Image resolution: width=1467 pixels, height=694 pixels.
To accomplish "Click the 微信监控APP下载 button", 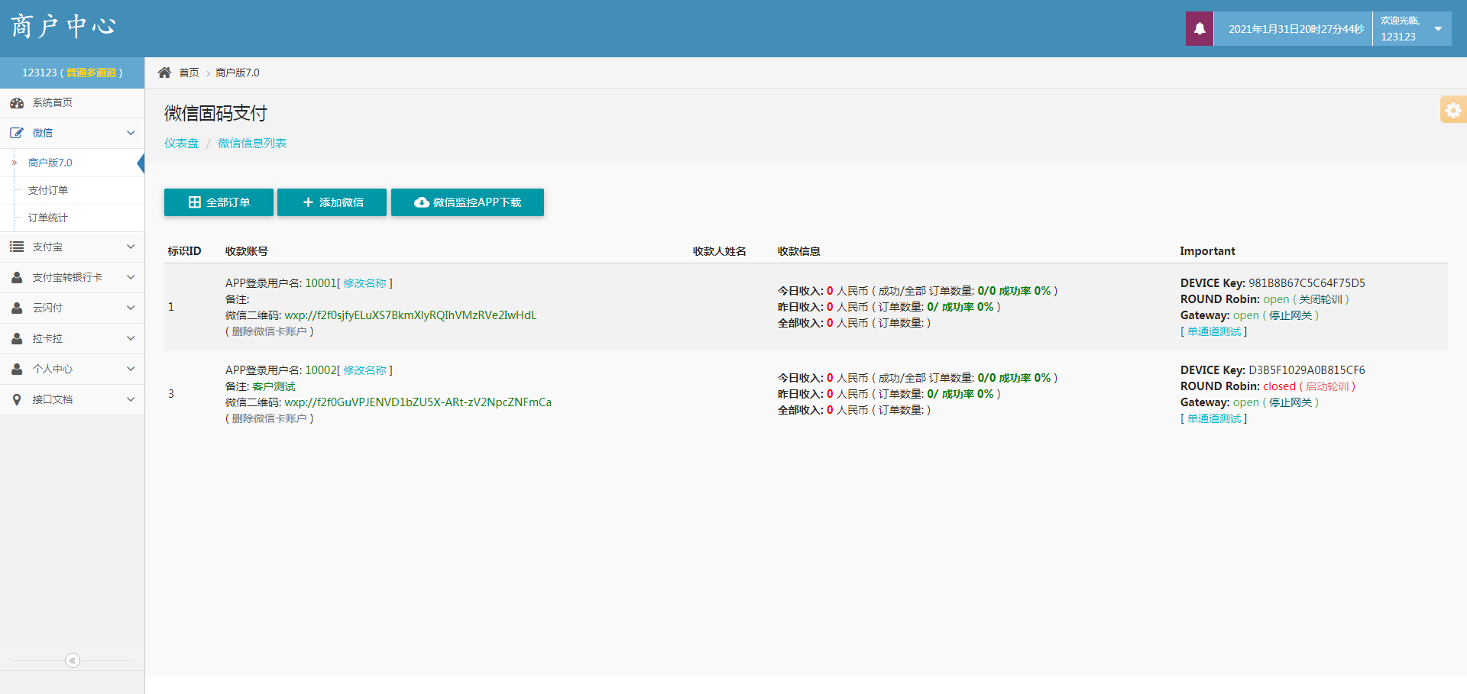I will click(x=468, y=202).
